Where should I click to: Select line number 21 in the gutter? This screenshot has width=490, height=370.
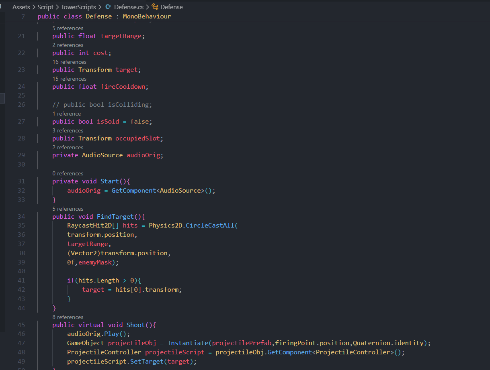point(21,36)
